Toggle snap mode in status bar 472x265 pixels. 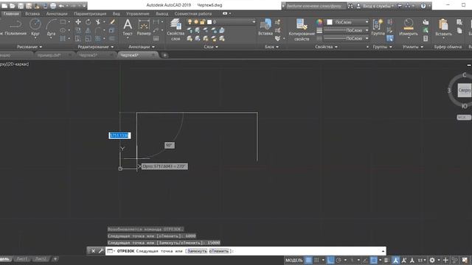click(316, 260)
